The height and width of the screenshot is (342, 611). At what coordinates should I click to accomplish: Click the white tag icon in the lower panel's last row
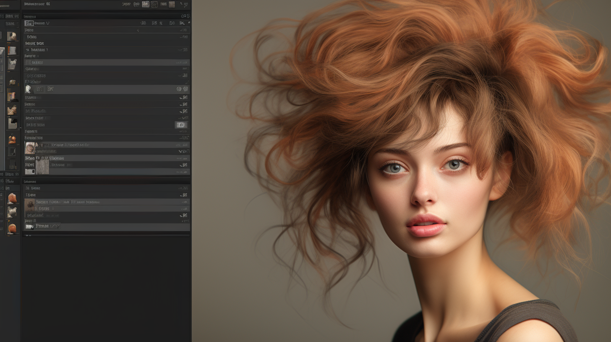(x=29, y=227)
